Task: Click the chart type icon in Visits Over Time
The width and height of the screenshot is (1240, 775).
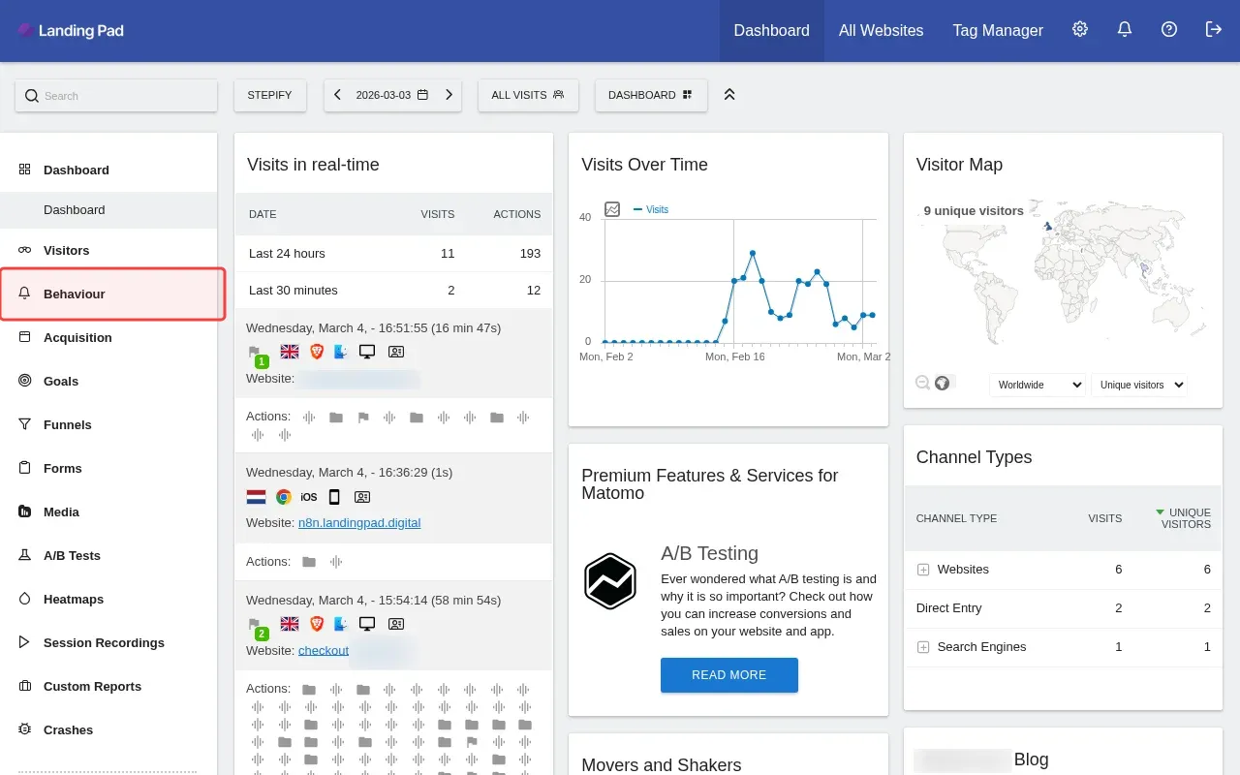Action: coord(612,209)
